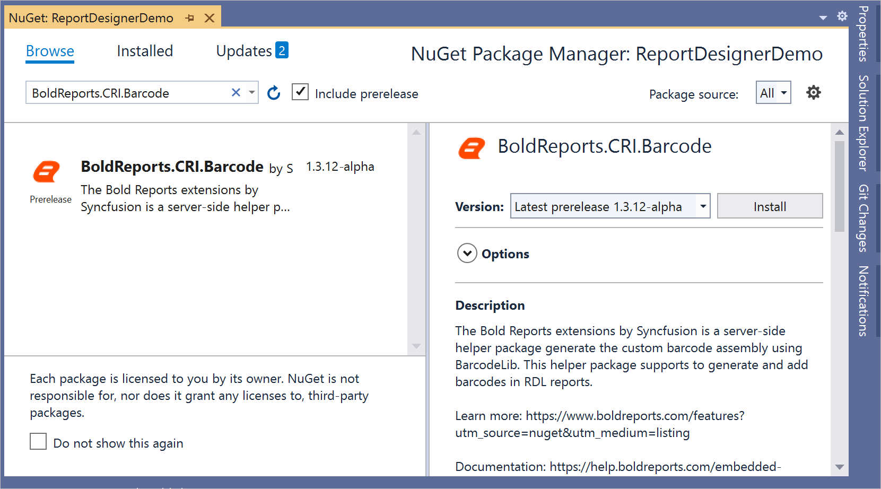This screenshot has width=881, height=489.
Task: Click the Updates count badge 2
Action: (x=282, y=50)
